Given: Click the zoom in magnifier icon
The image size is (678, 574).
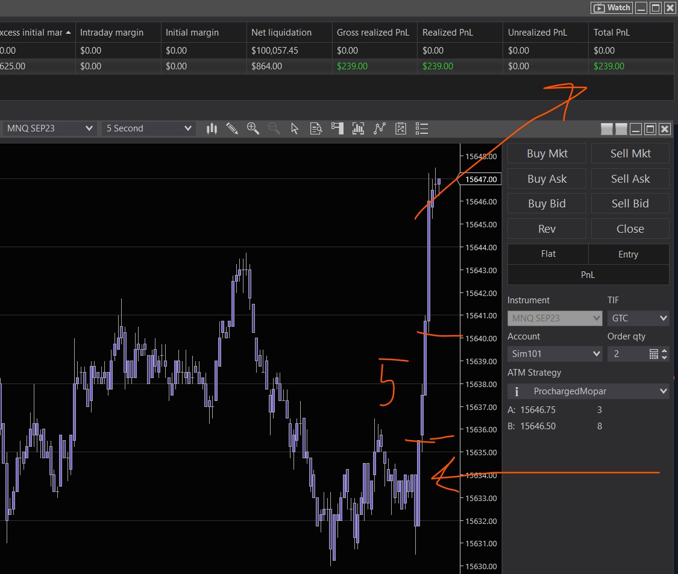Looking at the screenshot, I should (253, 128).
